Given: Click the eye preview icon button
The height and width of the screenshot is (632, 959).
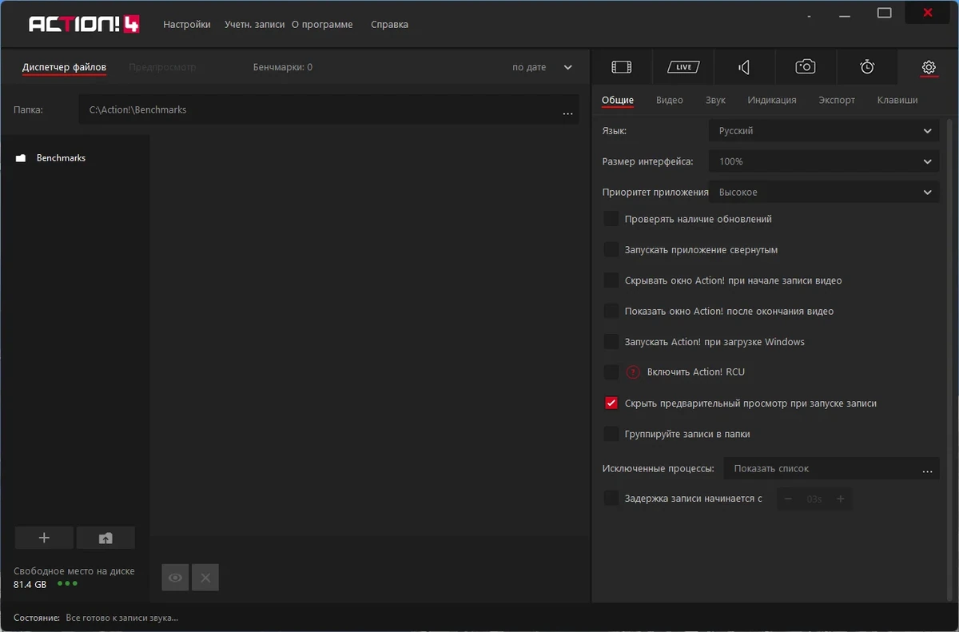Looking at the screenshot, I should click(175, 577).
